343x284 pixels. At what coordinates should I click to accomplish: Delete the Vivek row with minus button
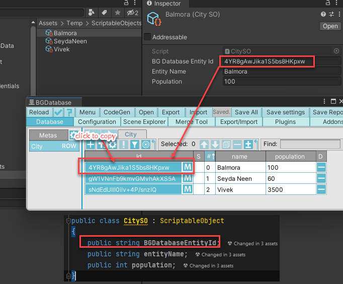(321, 189)
